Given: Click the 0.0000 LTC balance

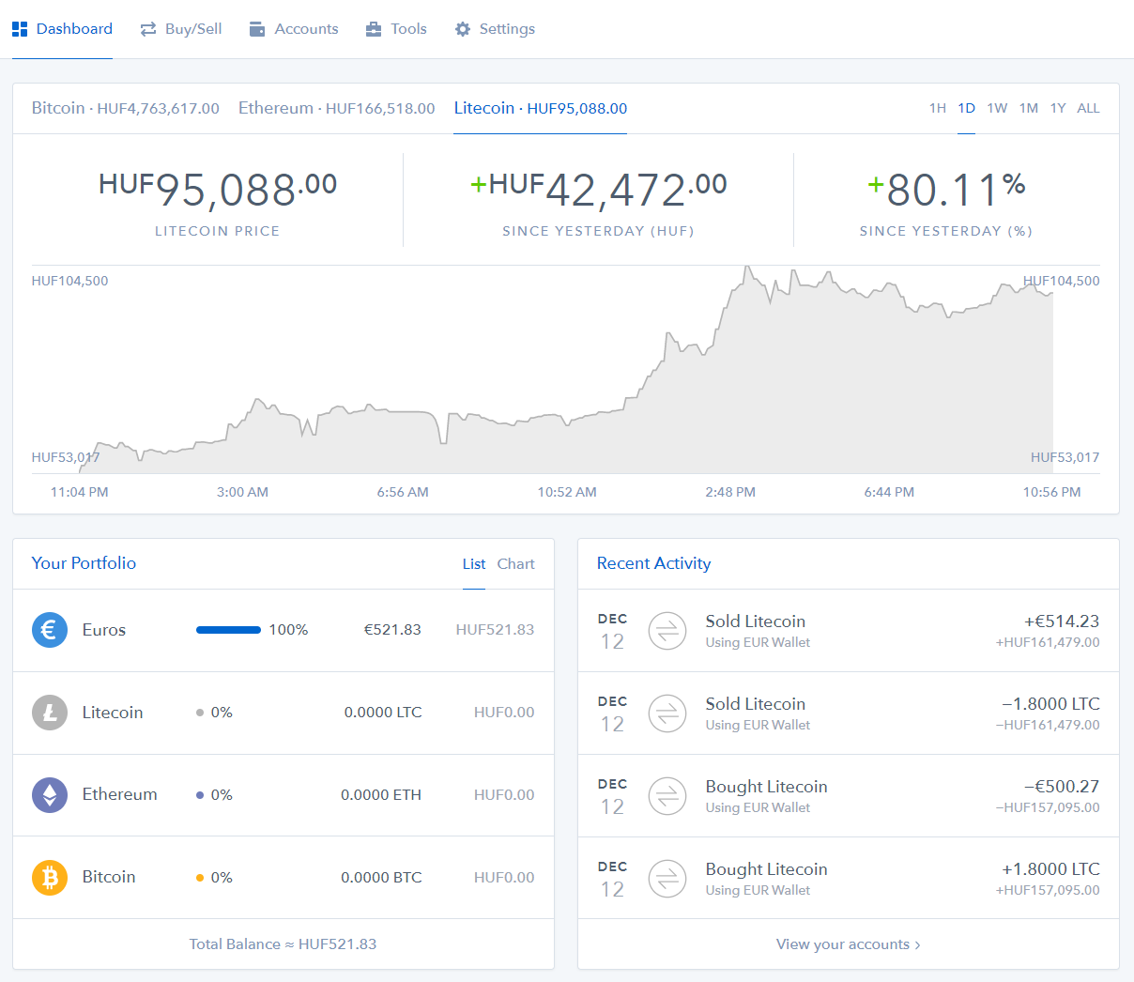Looking at the screenshot, I should coord(383,713).
